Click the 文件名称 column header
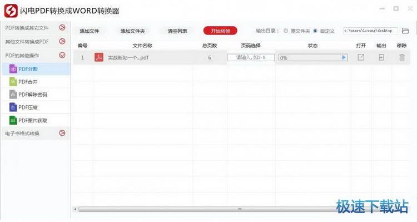The image size is (417, 222). 142,46
